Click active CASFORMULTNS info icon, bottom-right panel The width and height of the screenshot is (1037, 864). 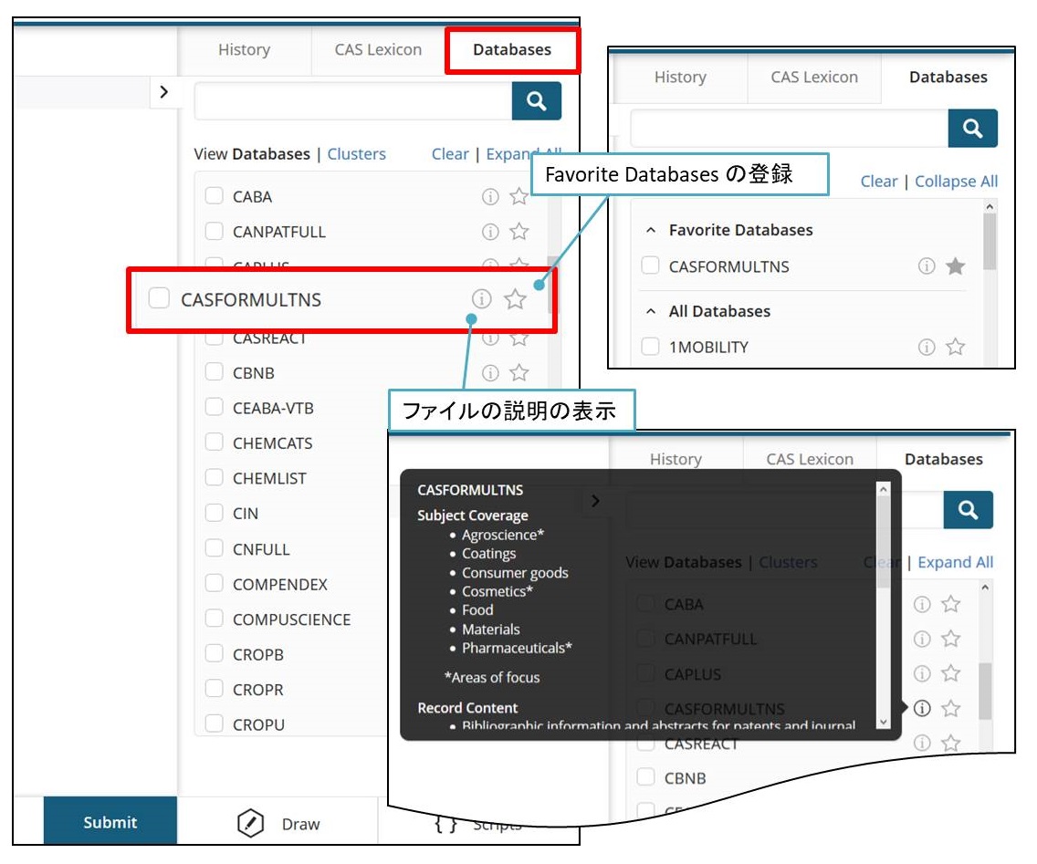[x=922, y=709]
